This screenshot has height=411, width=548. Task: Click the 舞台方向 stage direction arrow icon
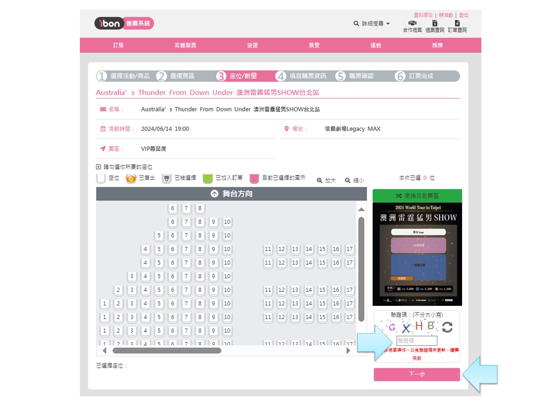coord(215,194)
